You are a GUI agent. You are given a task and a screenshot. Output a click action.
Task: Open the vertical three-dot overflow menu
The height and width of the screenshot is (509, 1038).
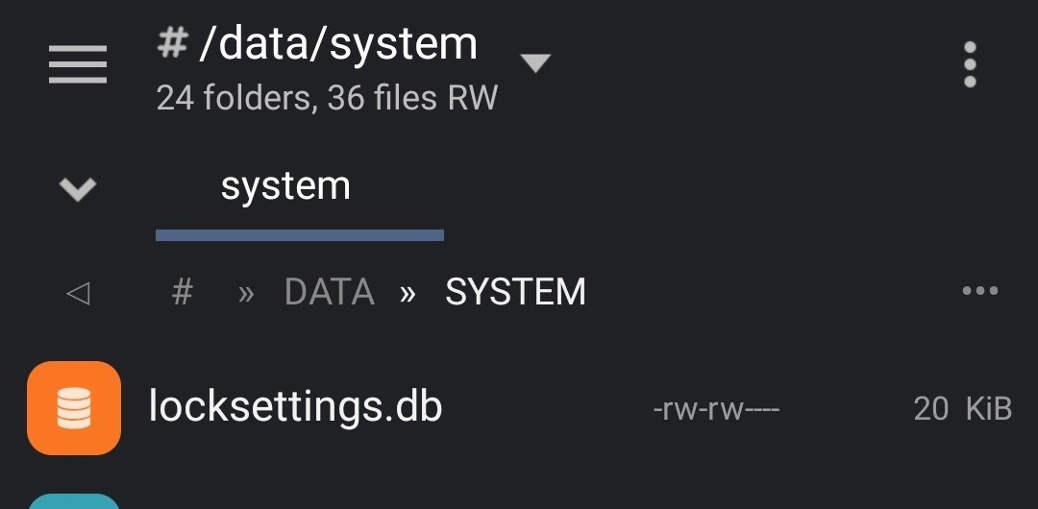970,64
